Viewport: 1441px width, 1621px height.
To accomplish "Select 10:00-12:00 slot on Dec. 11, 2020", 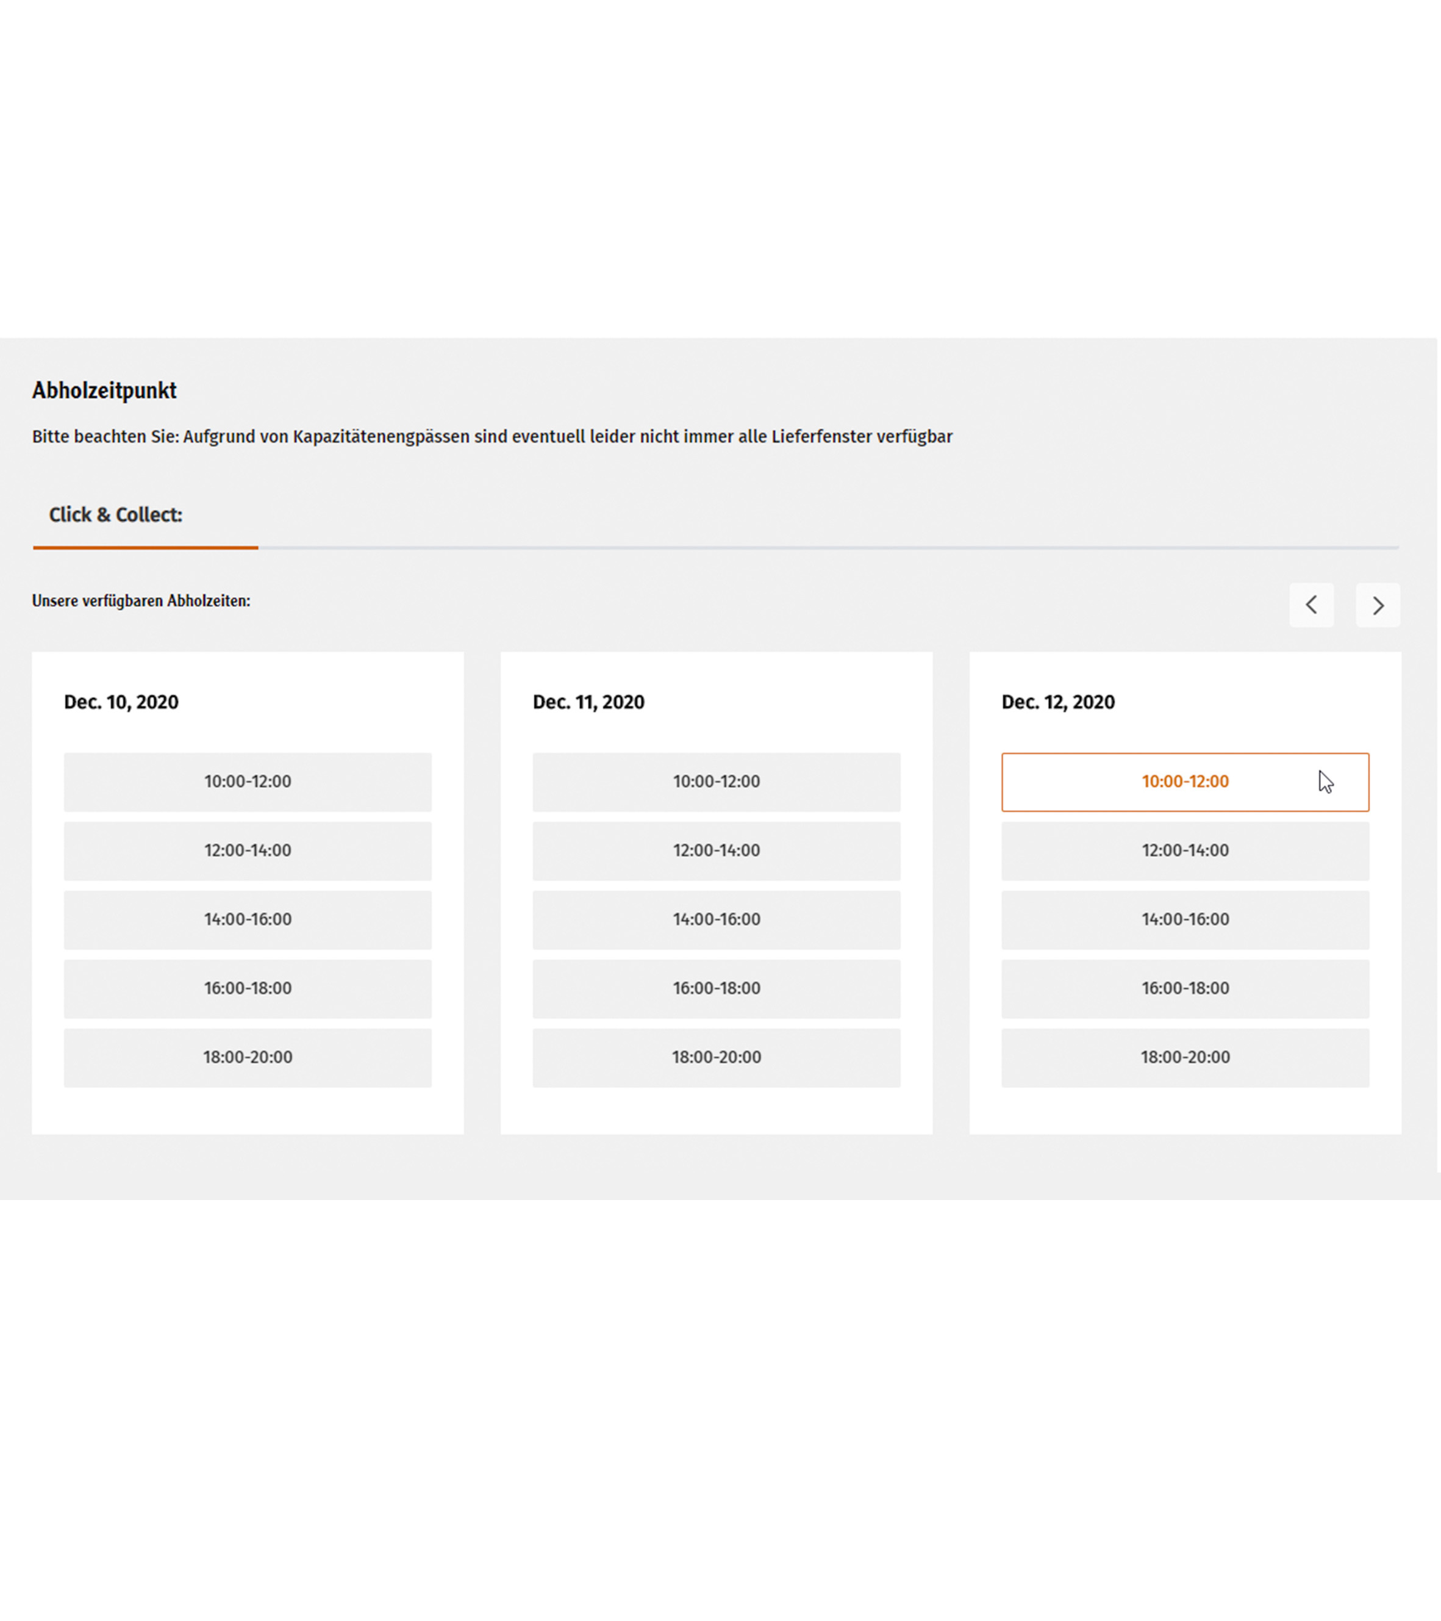I will tap(717, 782).
